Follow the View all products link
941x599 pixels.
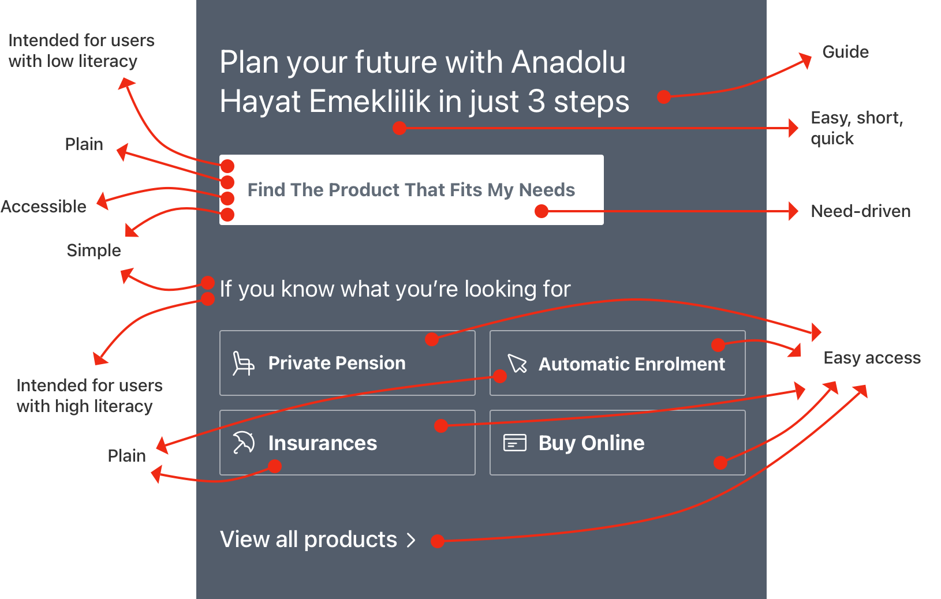coord(318,540)
